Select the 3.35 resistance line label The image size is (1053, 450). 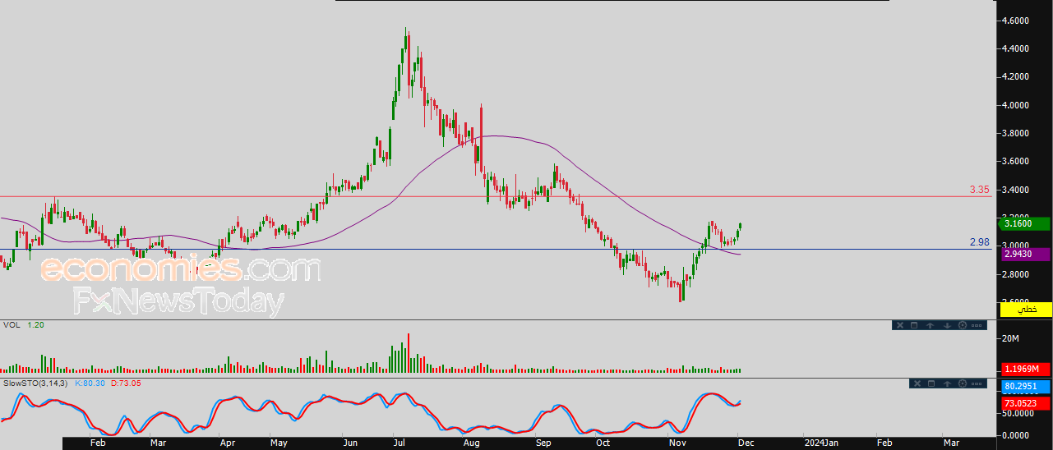979,190
